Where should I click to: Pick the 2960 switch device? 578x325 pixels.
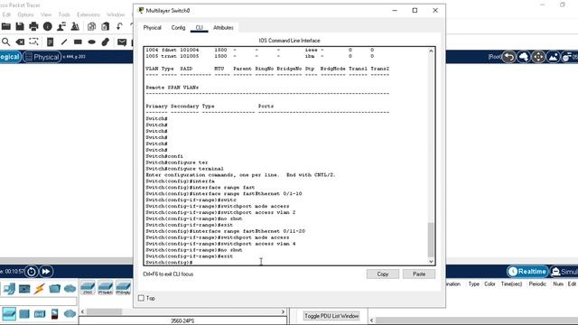[88, 288]
